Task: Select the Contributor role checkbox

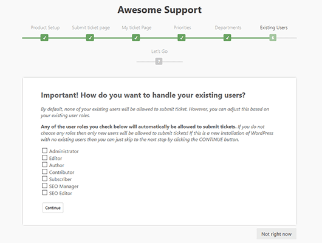Action: (x=44, y=171)
